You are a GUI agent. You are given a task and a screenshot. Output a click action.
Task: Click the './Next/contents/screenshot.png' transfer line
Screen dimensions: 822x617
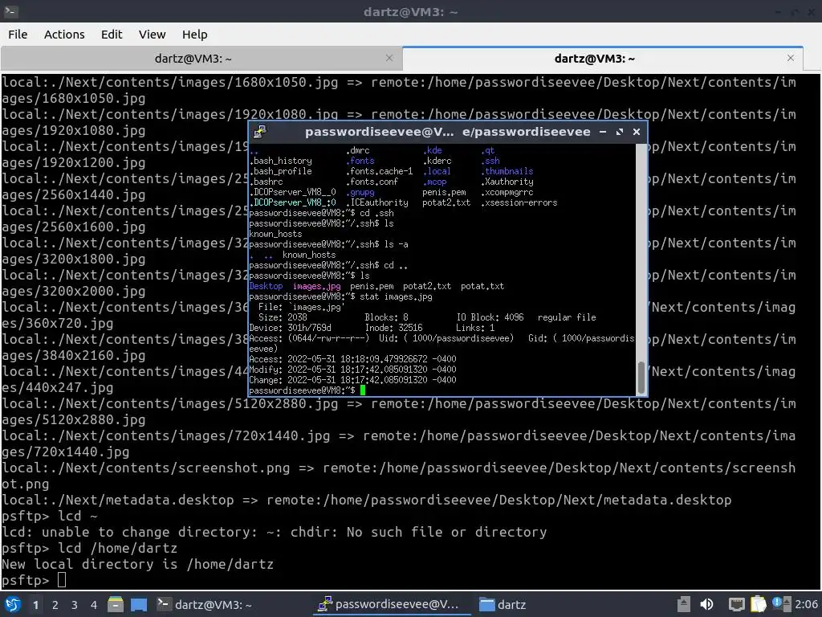click(398, 476)
